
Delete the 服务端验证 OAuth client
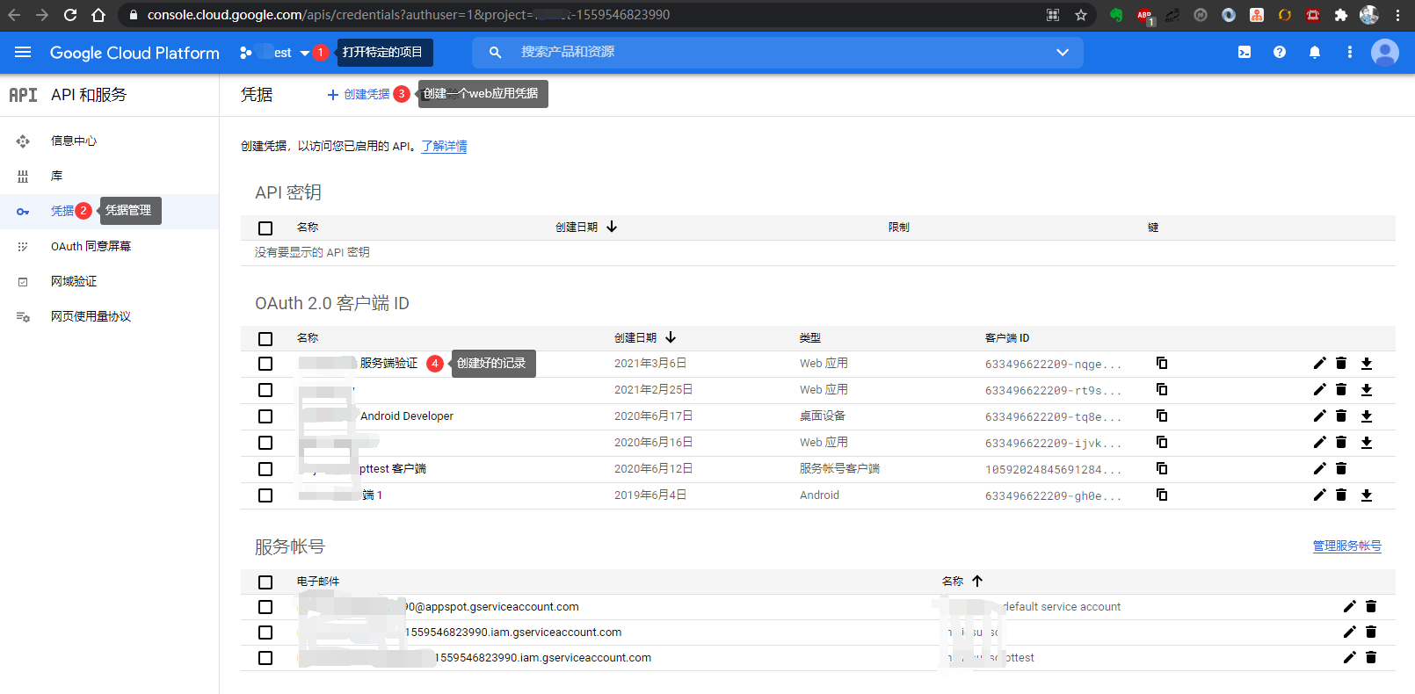tap(1341, 363)
